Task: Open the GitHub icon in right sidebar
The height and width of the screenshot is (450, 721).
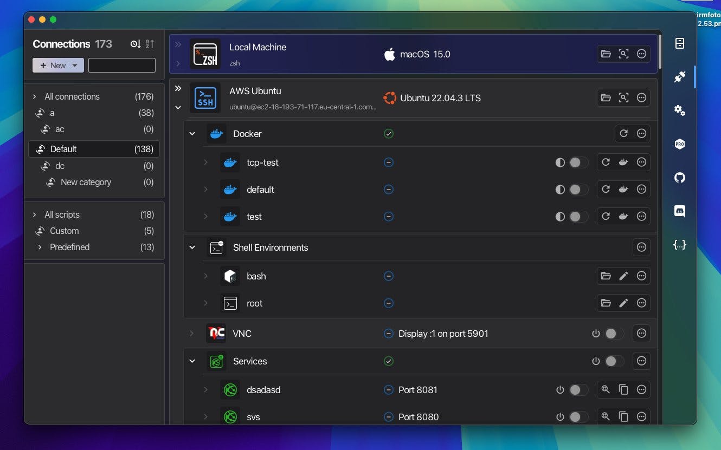Action: coord(679,178)
